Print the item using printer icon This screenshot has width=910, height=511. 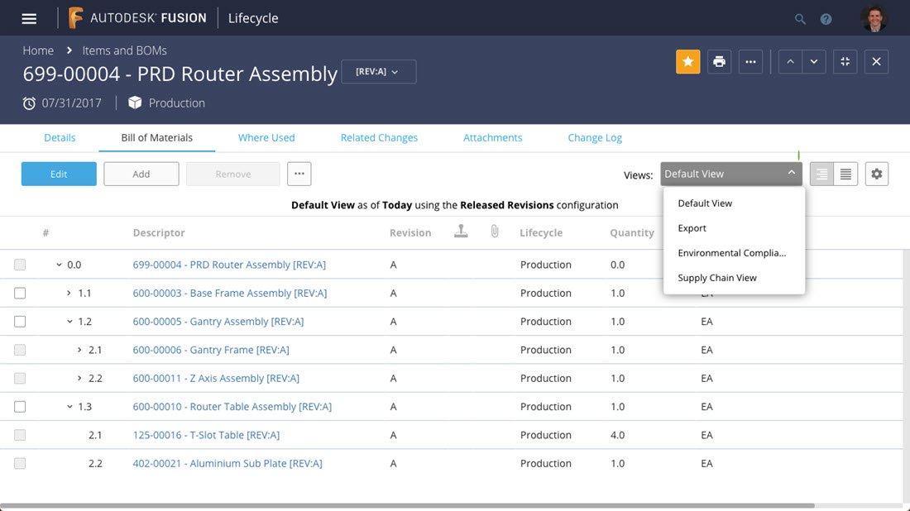[719, 61]
